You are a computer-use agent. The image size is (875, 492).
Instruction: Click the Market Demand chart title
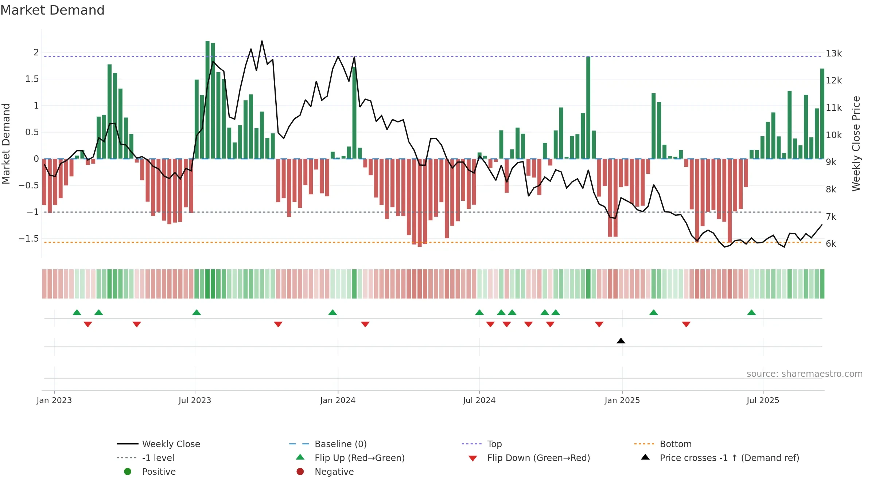tap(52, 10)
